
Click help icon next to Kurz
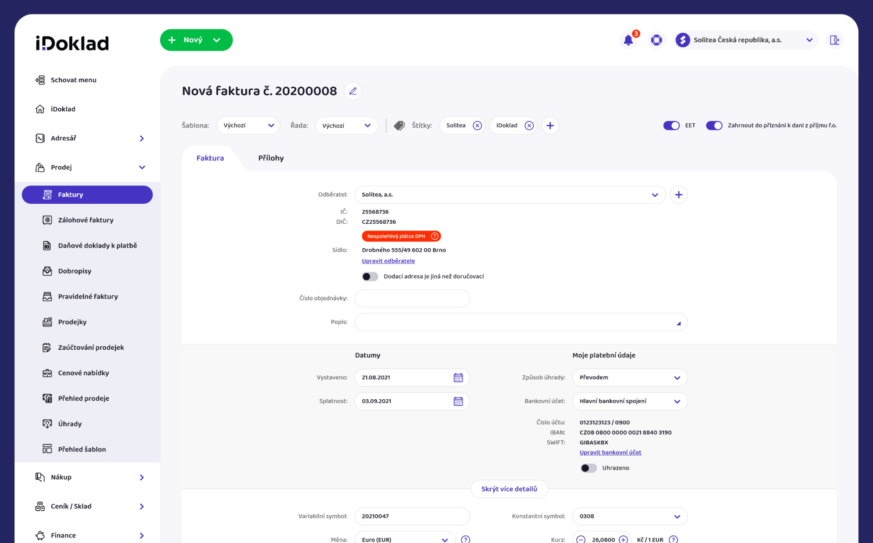coord(673,539)
